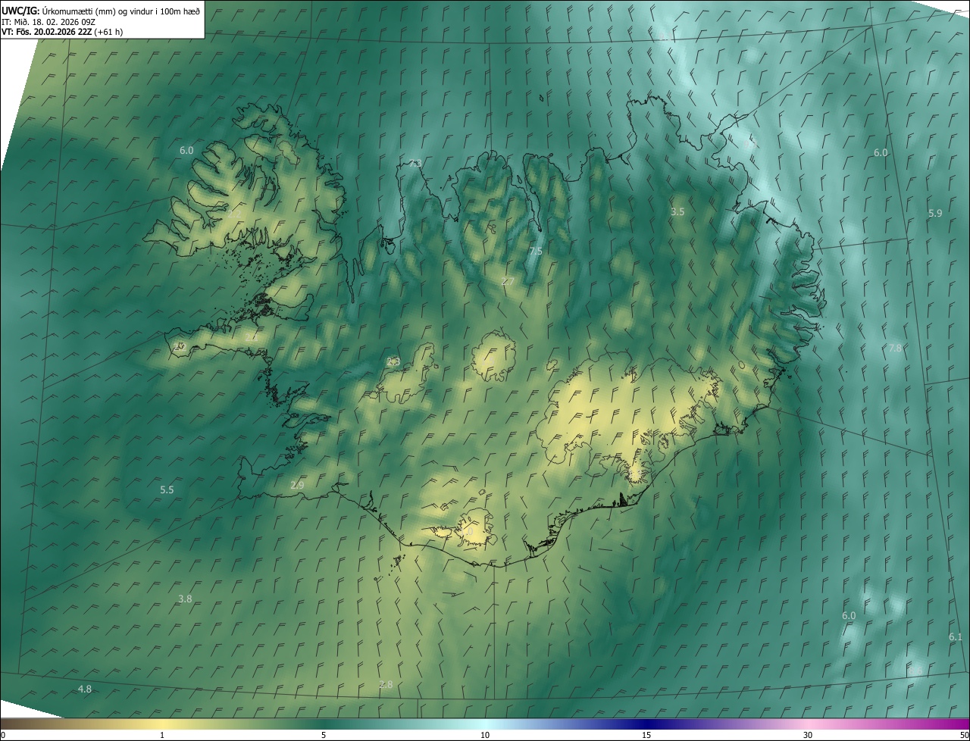Click the "7.5" value label
This screenshot has height=741, width=970.
click(x=536, y=252)
